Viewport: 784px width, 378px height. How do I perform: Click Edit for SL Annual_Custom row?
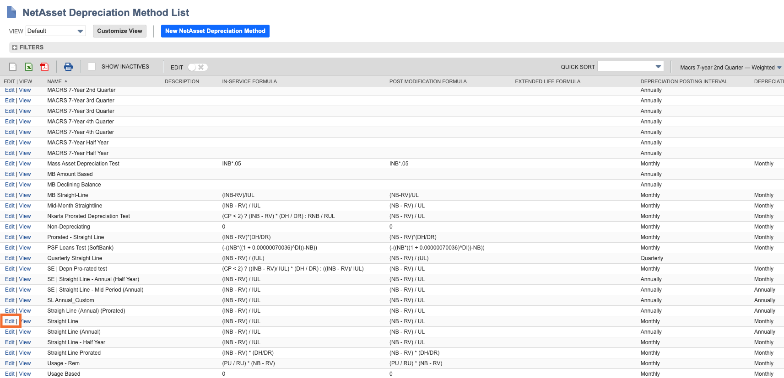(x=10, y=300)
